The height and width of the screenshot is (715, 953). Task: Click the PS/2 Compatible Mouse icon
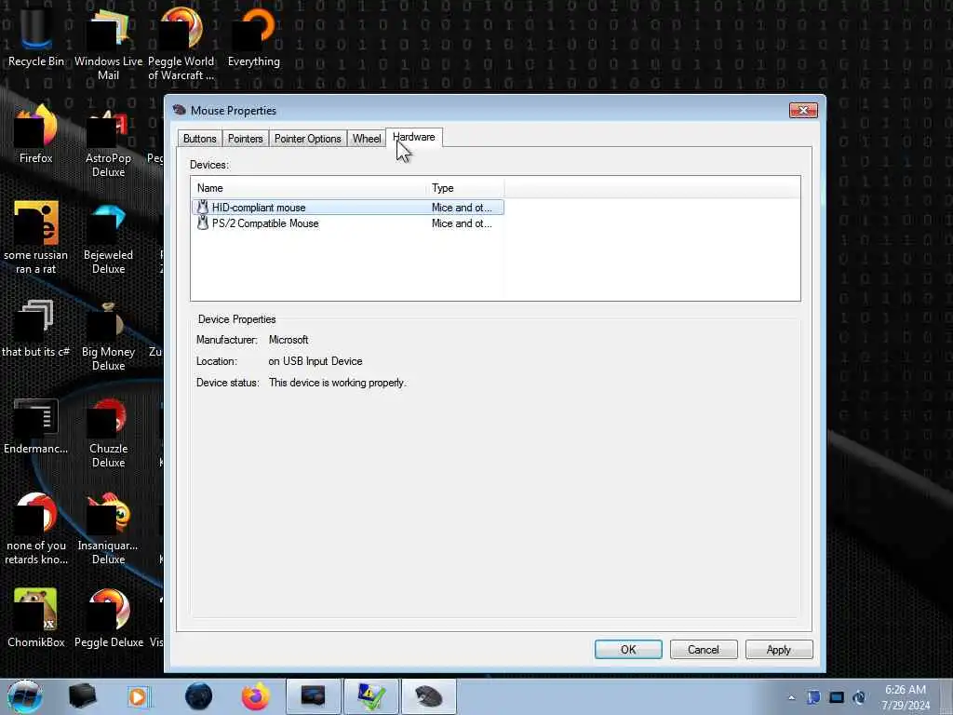point(202,223)
